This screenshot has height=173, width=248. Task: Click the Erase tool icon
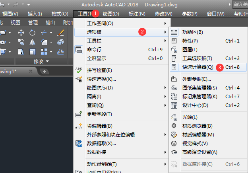click(60, 33)
